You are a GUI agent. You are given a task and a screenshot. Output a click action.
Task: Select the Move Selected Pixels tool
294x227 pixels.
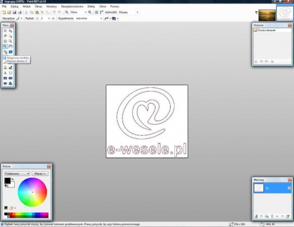(x=11, y=31)
